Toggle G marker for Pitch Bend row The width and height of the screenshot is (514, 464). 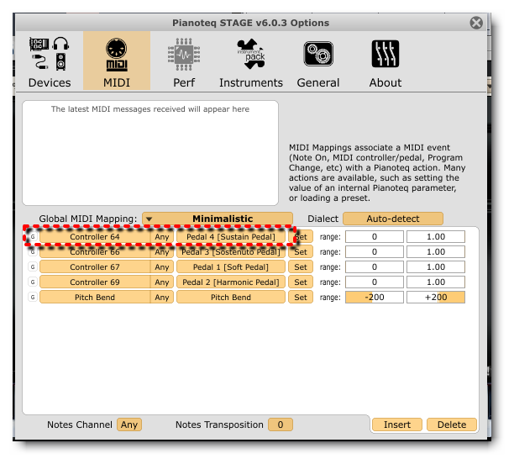(33, 297)
